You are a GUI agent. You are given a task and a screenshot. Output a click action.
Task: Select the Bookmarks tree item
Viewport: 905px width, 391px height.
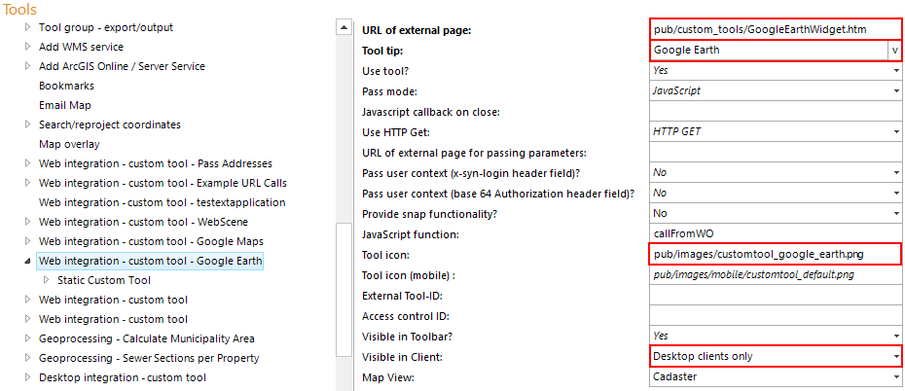66,86
